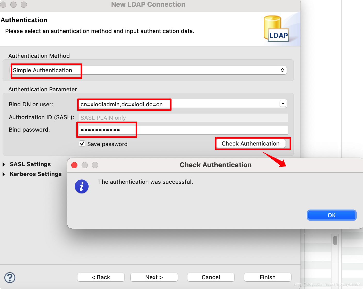
Task: Click inside the Bind DN or user field
Action: (155, 104)
